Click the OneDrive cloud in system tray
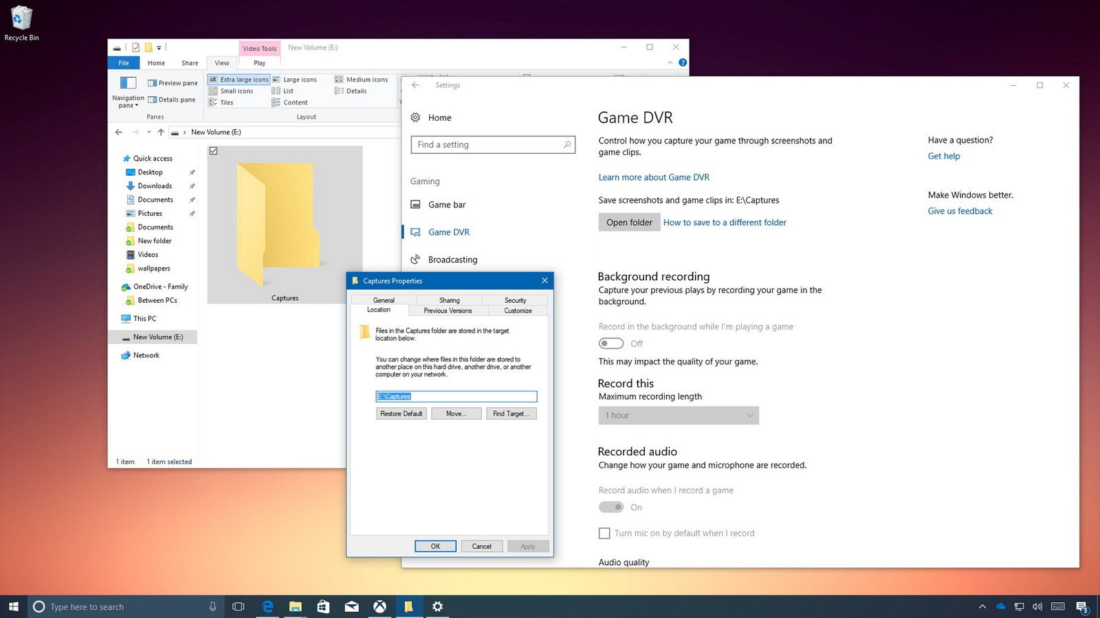 point(1000,606)
